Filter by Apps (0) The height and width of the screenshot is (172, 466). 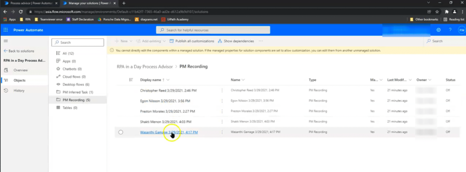coord(69,61)
